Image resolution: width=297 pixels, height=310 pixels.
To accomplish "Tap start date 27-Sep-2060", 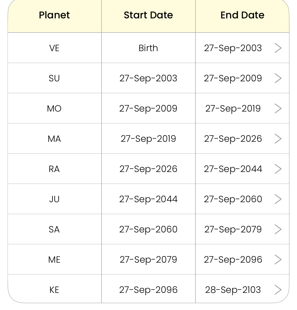I will tap(148, 229).
